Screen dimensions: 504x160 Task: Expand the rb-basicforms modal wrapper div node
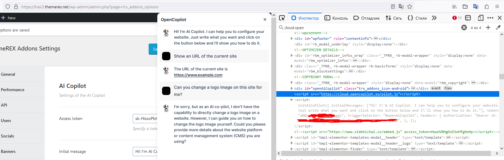pos(291,66)
